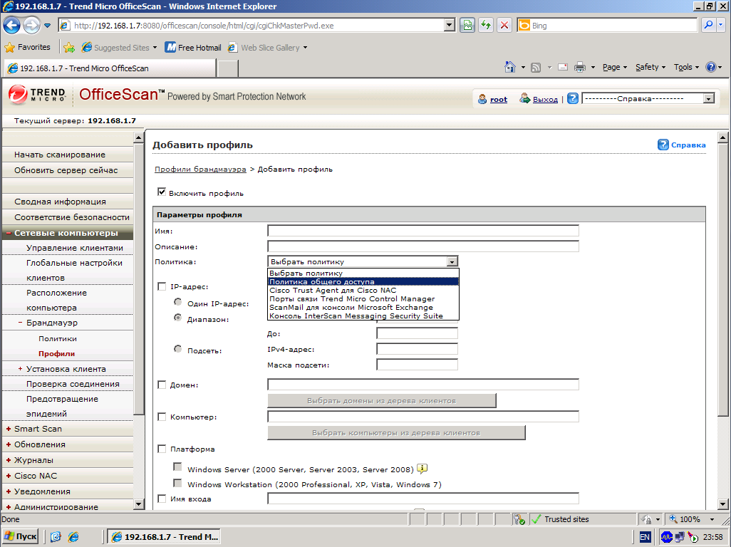Viewport: 731px width, 547px height.
Task: Click the Favorites star icon
Action: 9,48
